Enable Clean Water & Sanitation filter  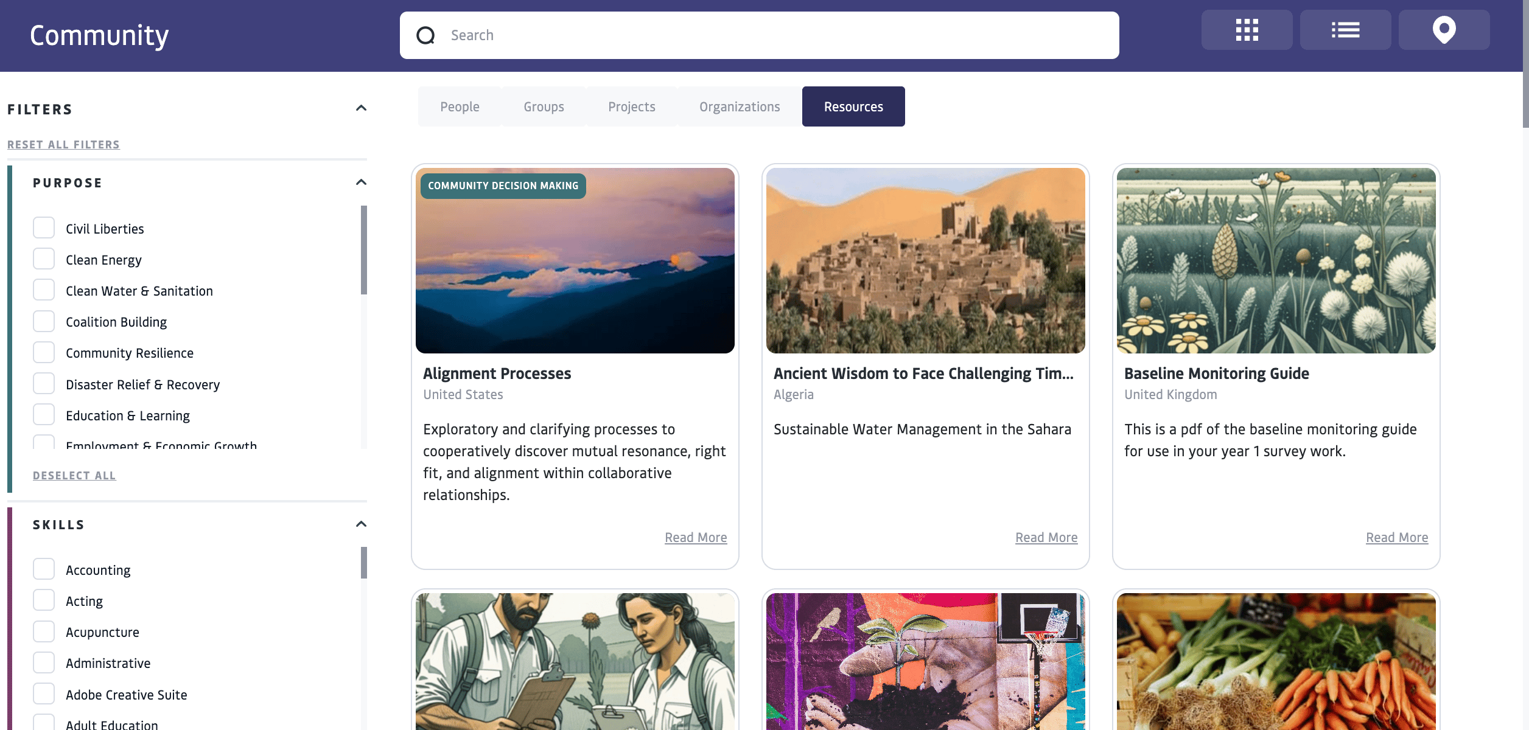tap(44, 290)
